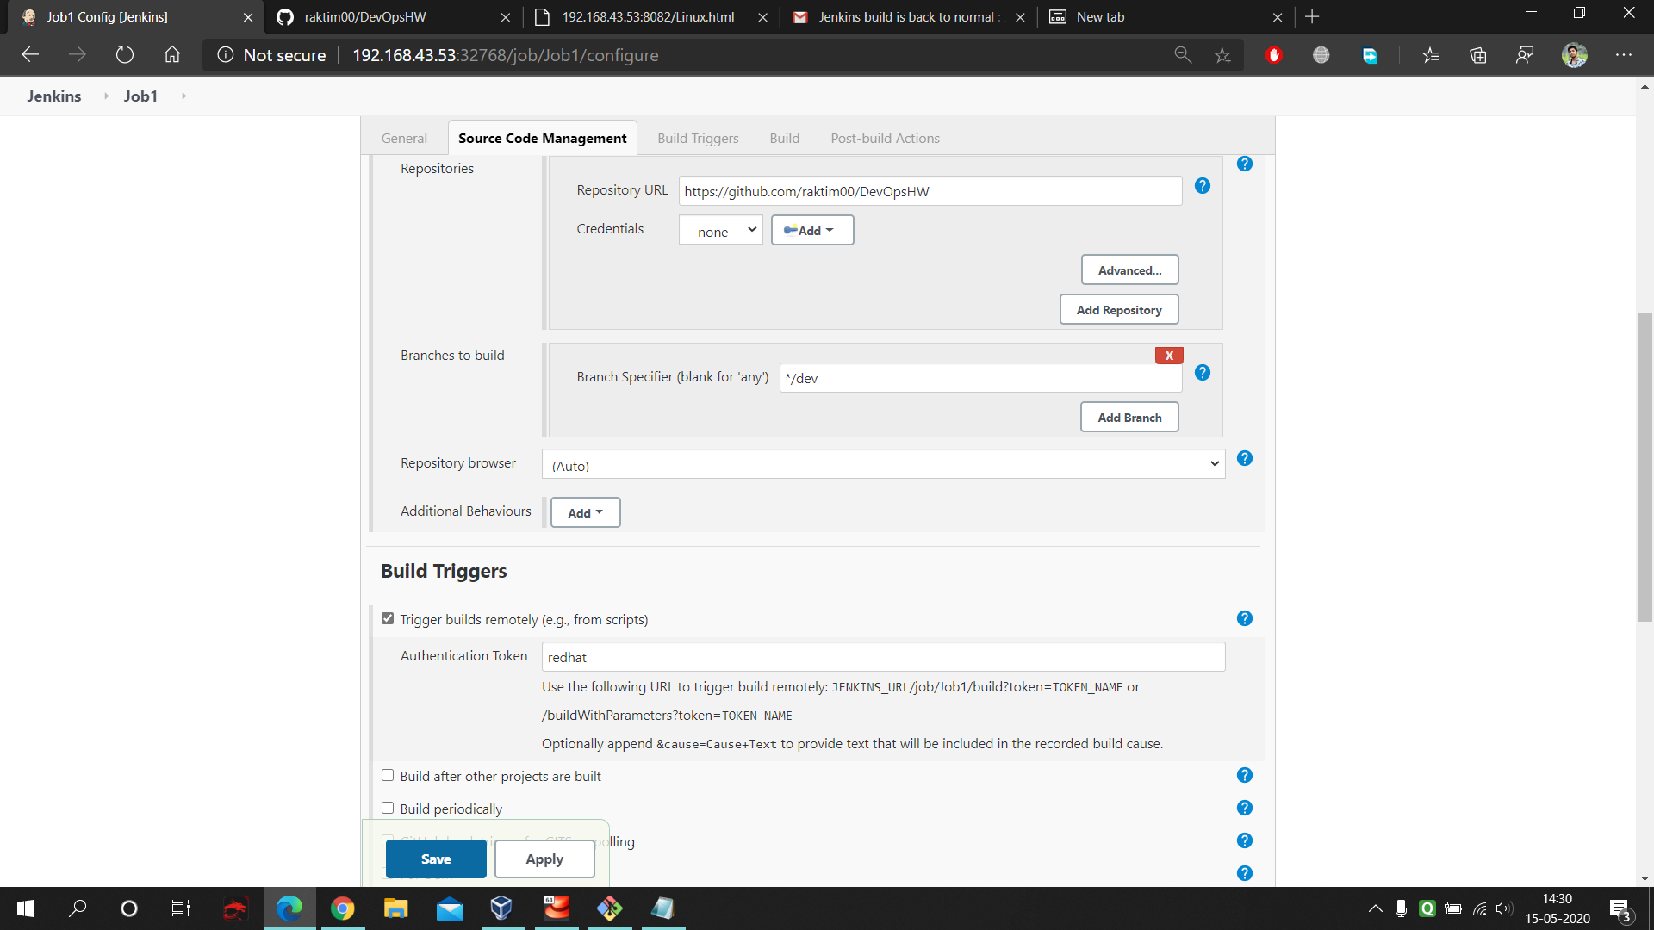Delete branch with red X button
Image resolution: width=1654 pixels, height=930 pixels.
point(1169,356)
